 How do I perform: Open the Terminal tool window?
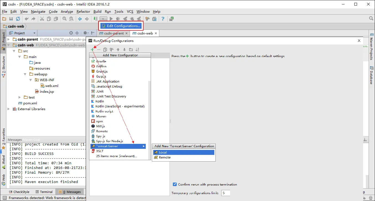pyautogui.click(x=44, y=192)
